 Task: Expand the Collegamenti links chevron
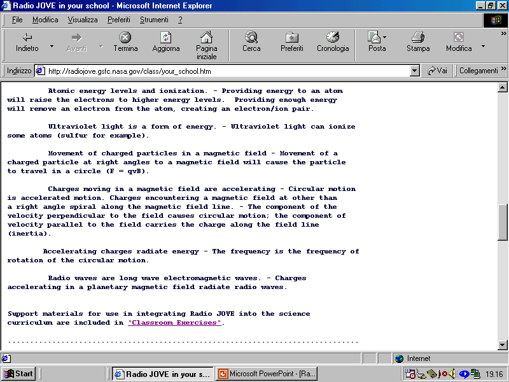[503, 70]
